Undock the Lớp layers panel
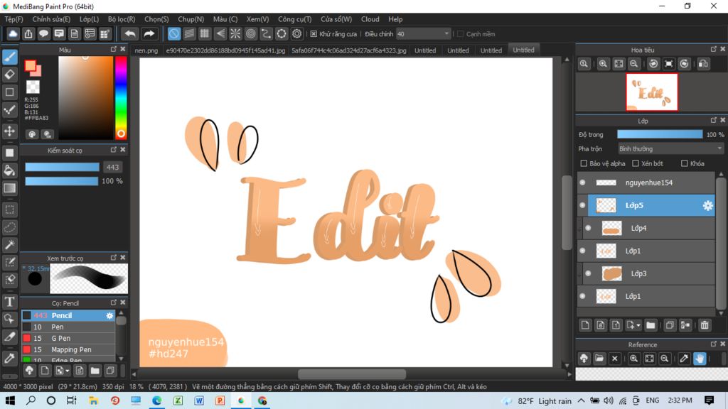 (x=714, y=120)
